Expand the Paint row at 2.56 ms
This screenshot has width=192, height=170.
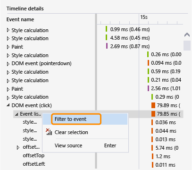[8, 89]
